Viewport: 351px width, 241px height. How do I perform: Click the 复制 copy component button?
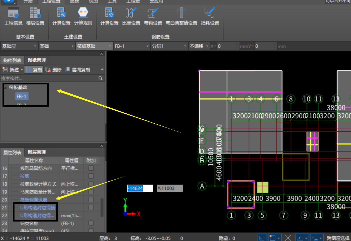click(x=34, y=70)
